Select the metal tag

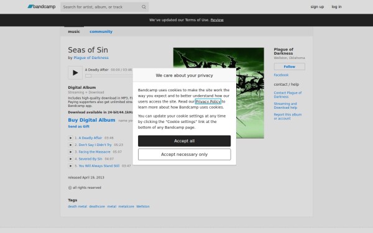[x=111, y=206]
